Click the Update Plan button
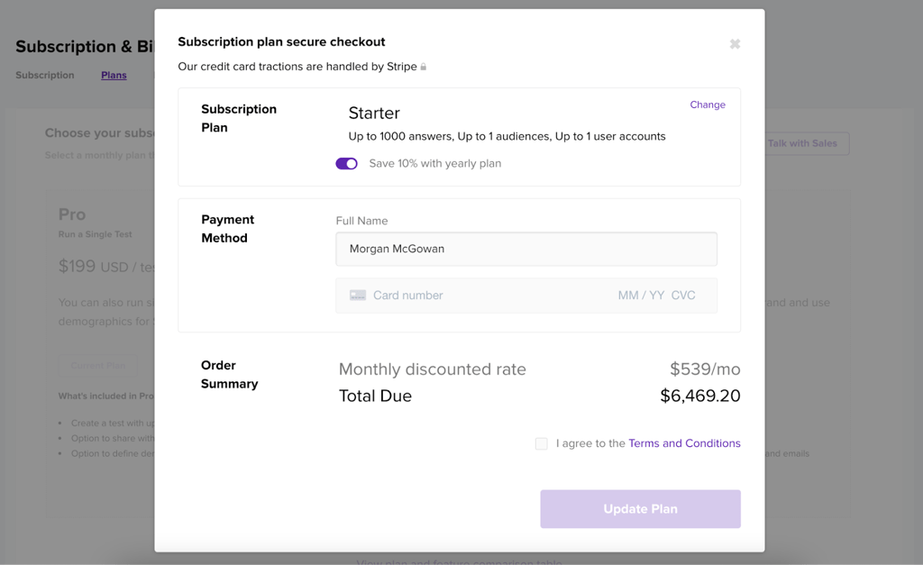923x565 pixels. (641, 509)
